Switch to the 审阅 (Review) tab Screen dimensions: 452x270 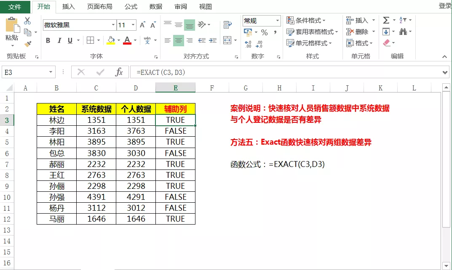click(181, 7)
